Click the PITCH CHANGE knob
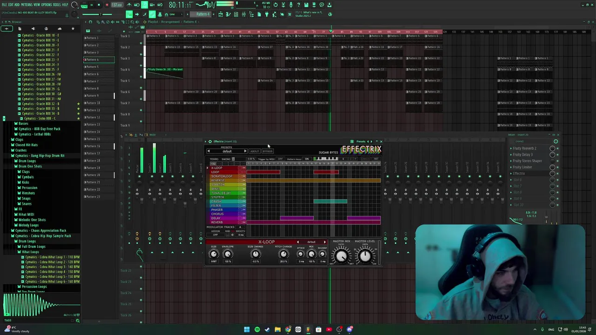This screenshot has width=596, height=335. coord(283,254)
